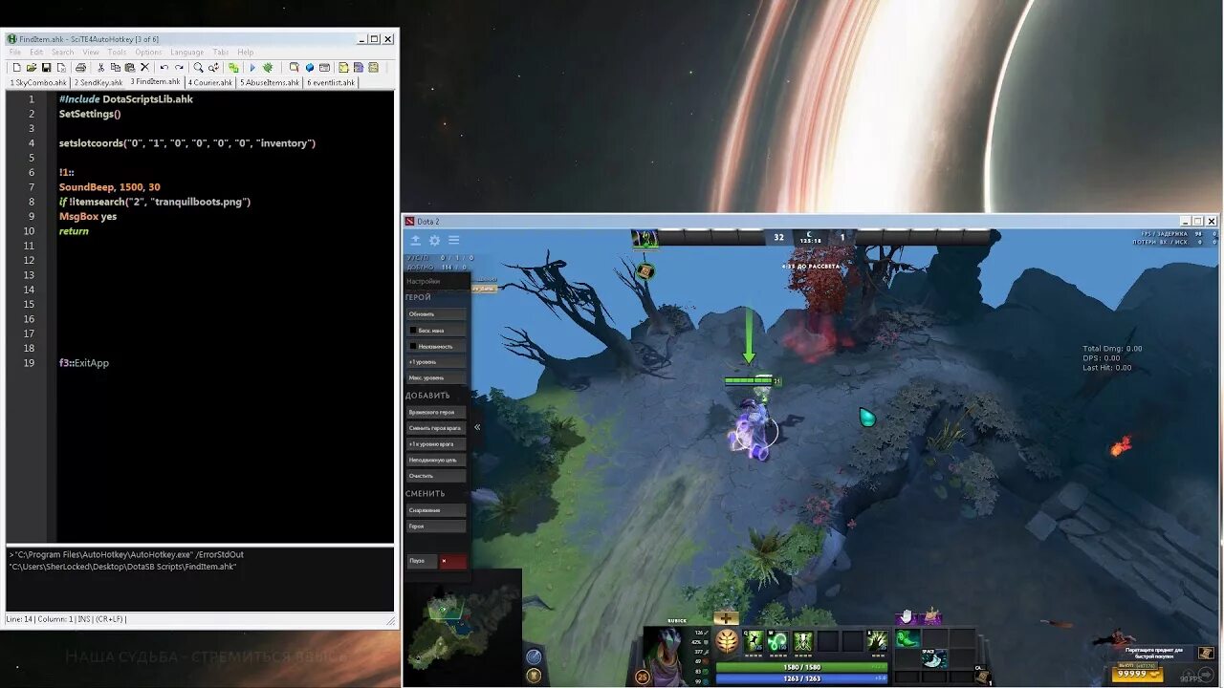Switch to the 2 SendKey.ahk tab
This screenshot has width=1224, height=688.
point(98,83)
